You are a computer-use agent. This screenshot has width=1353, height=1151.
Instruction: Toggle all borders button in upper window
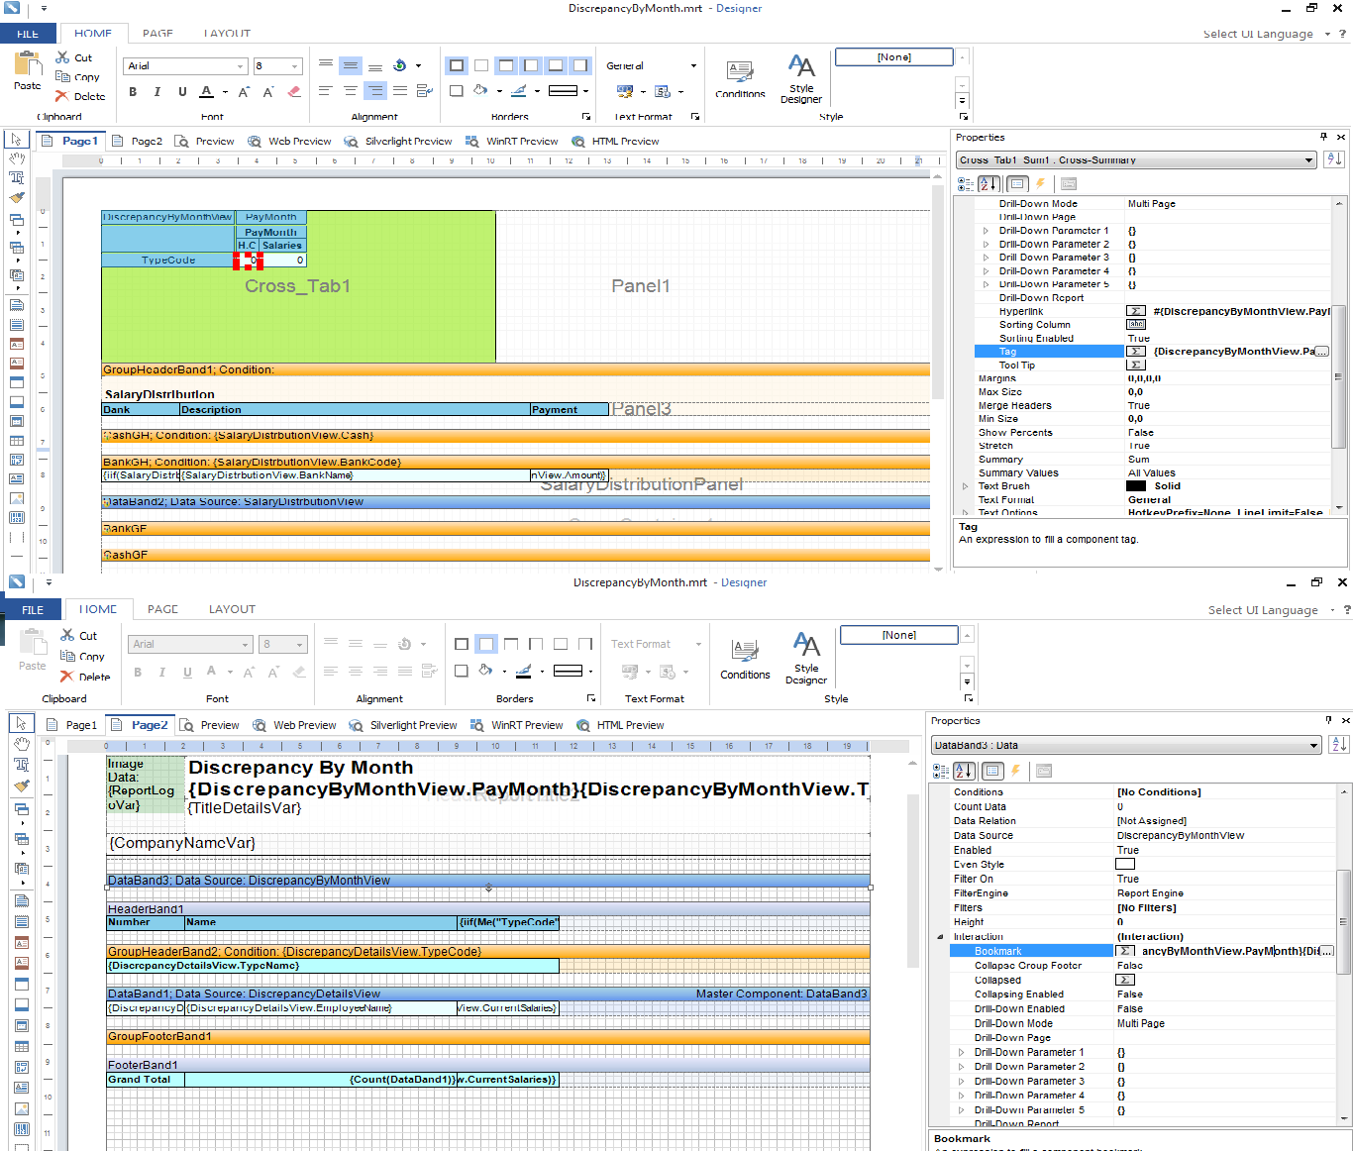(457, 65)
